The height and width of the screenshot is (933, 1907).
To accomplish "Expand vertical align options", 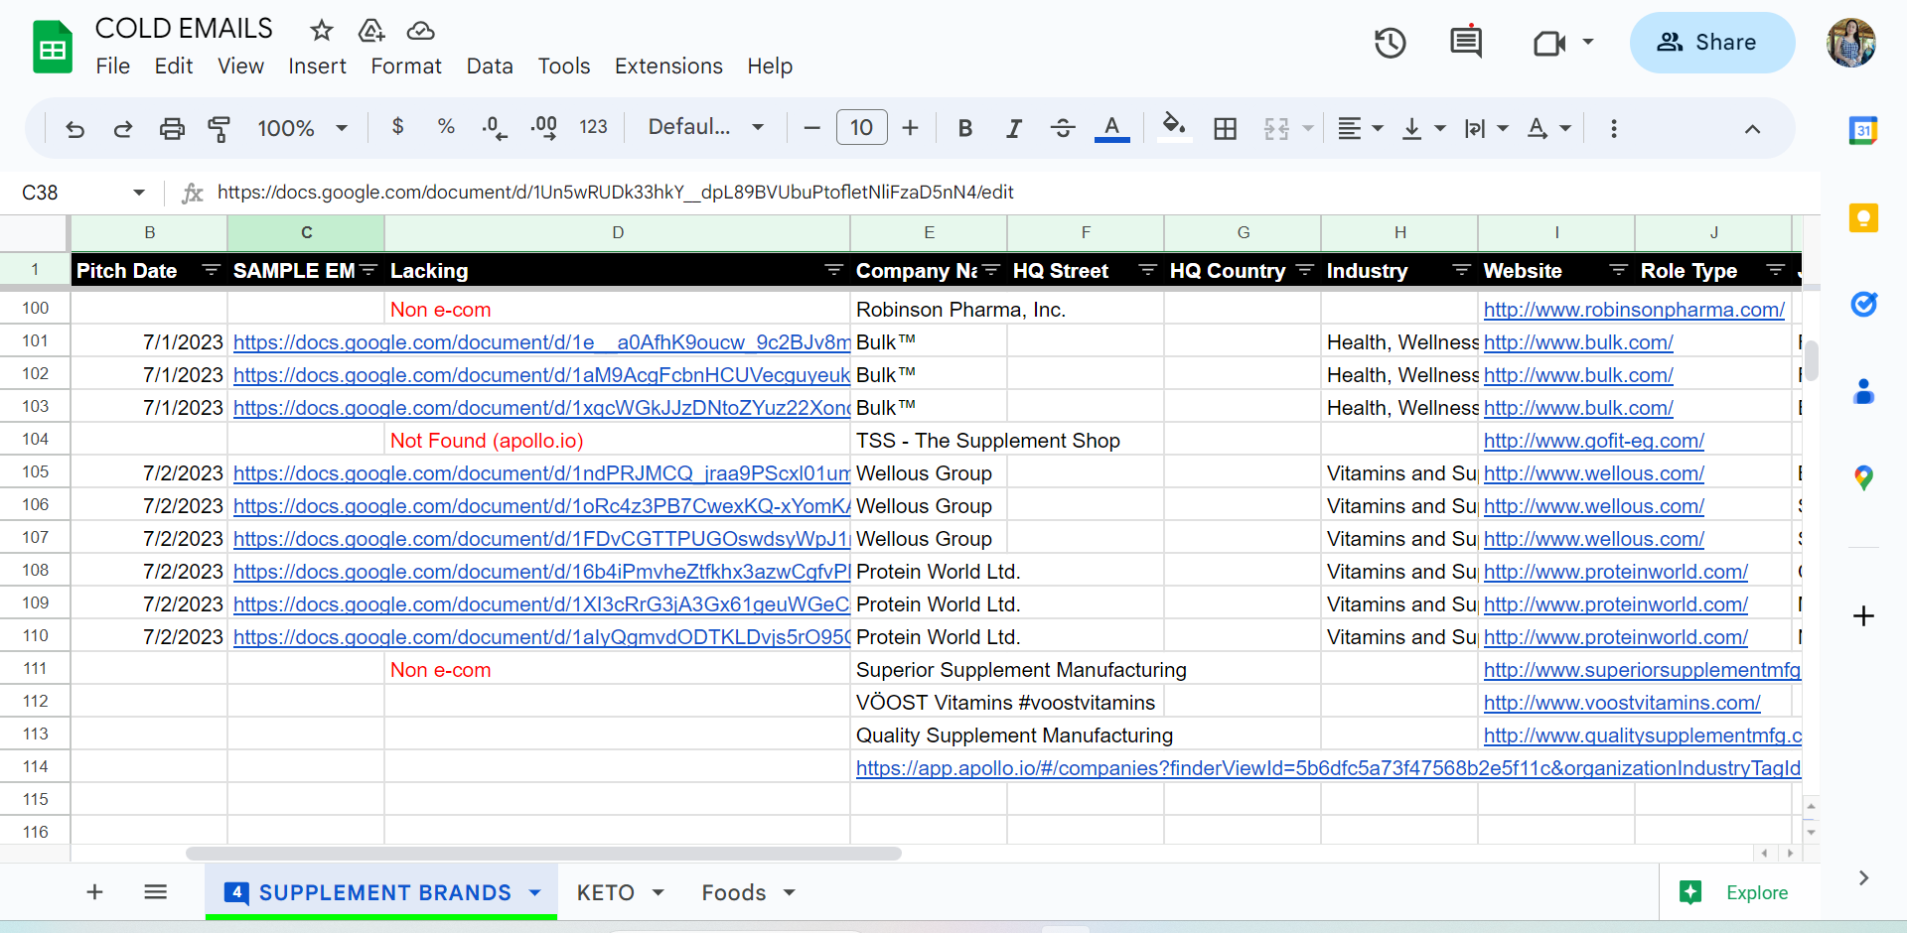I will point(1440,128).
